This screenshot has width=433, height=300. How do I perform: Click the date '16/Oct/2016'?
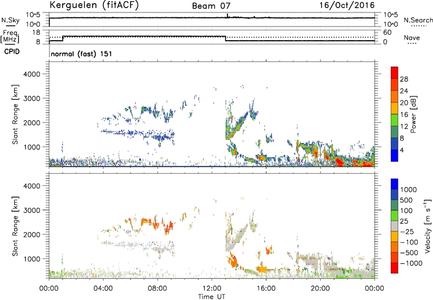(x=347, y=5)
